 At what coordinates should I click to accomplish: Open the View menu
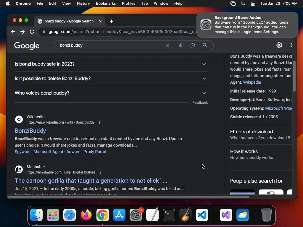coord(66,4)
